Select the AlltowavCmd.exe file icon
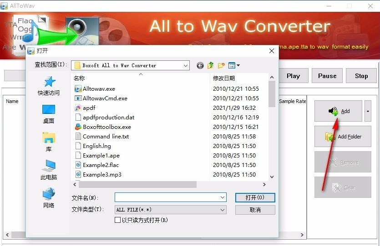380x246 pixels. click(x=78, y=98)
